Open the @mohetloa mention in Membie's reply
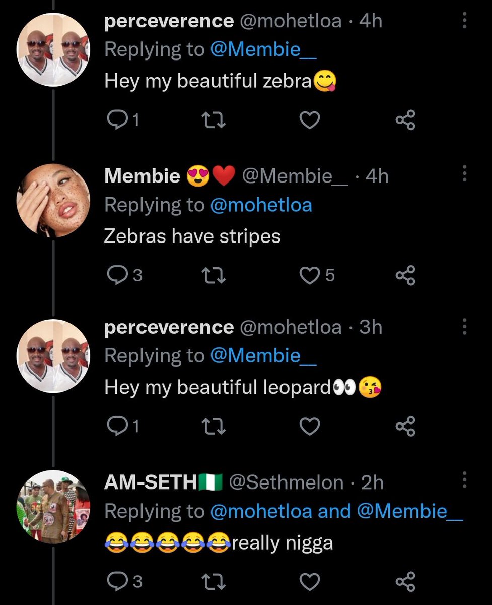The image size is (492, 605). tap(260, 205)
